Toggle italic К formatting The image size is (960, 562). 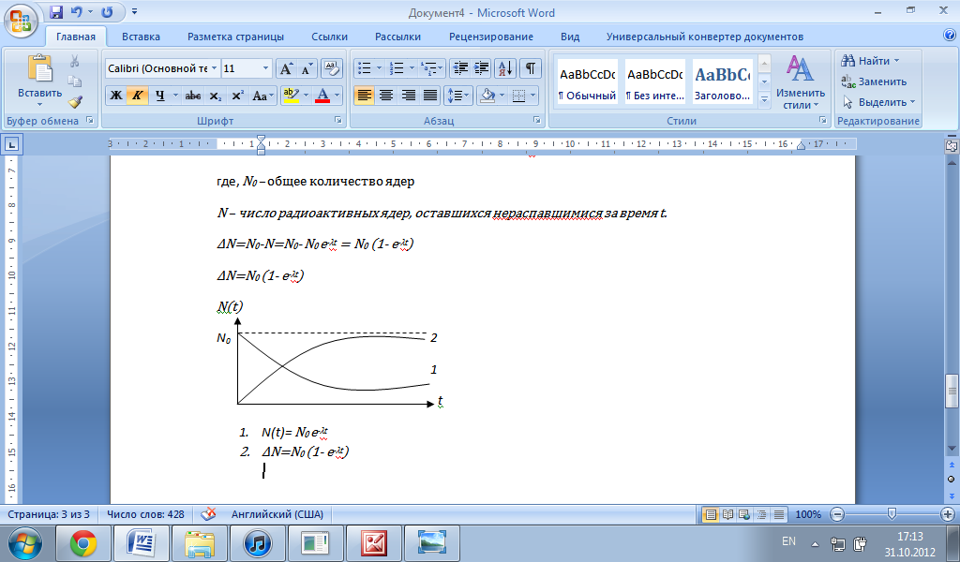click(x=137, y=96)
